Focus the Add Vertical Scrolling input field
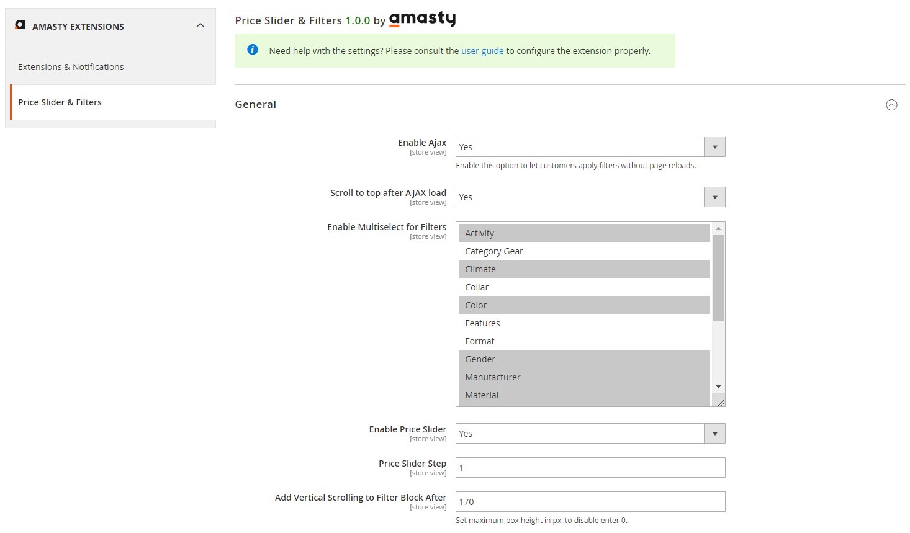Viewport: 910px width, 533px height. [590, 502]
